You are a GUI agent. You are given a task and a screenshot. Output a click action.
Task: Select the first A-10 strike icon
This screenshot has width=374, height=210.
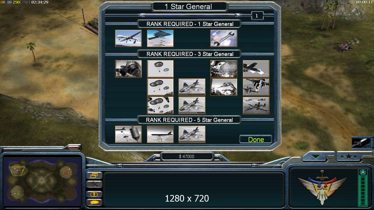click(256, 69)
